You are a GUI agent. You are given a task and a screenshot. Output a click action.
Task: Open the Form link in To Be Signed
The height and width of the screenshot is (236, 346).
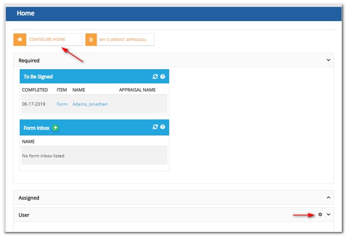62,104
